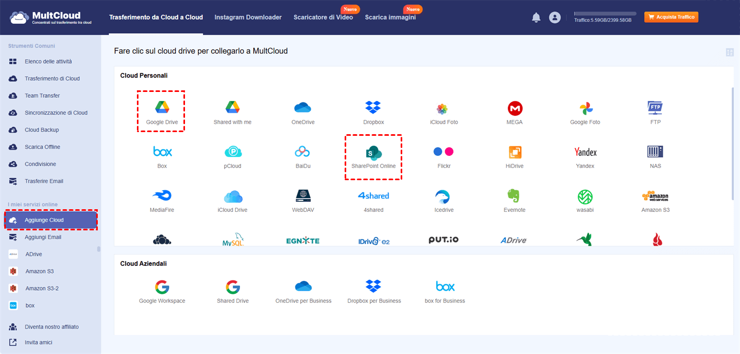Choose the Shared with me drive
Screen dimensions: 740x354
coord(233,107)
